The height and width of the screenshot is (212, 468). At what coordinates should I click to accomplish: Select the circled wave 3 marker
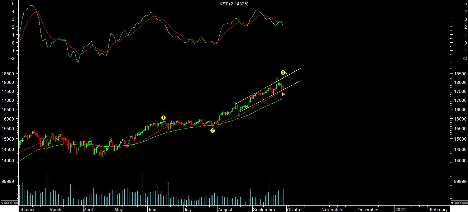pos(283,72)
